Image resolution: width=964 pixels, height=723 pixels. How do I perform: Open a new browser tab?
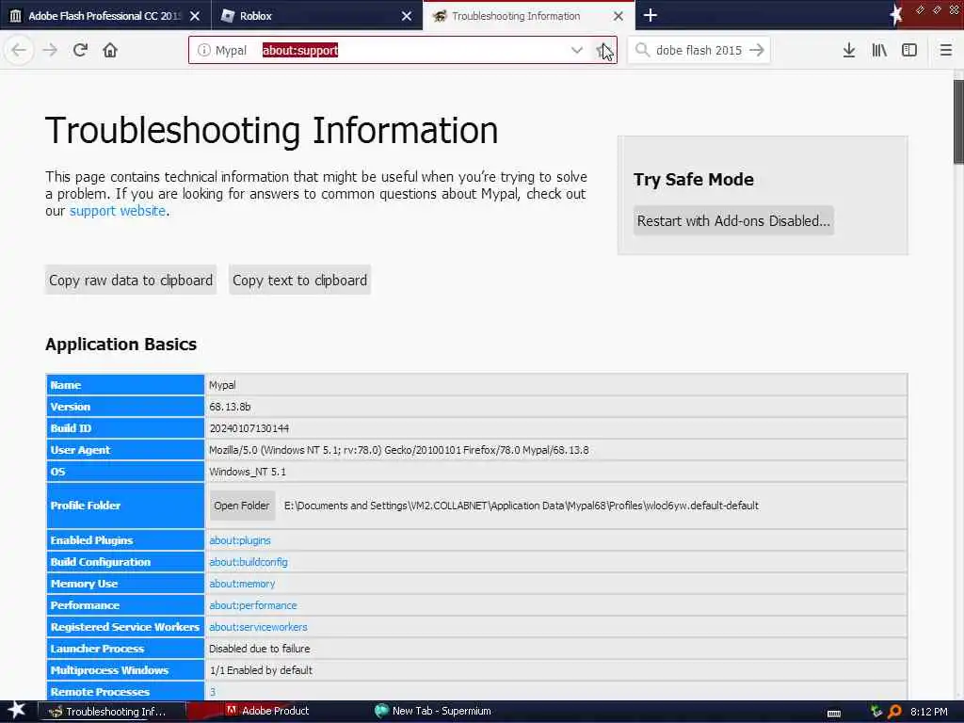coord(650,15)
